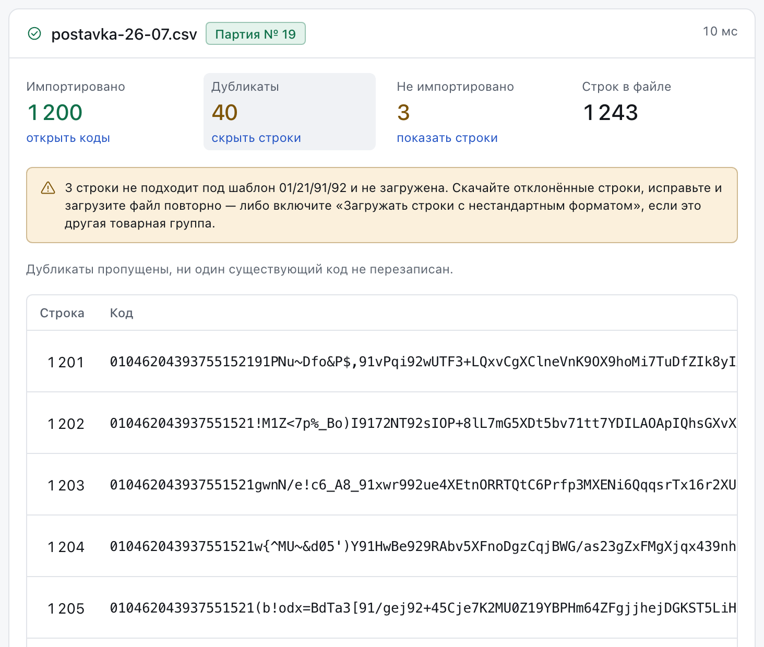Click row number 1 201
The height and width of the screenshot is (647, 764).
[66, 362]
